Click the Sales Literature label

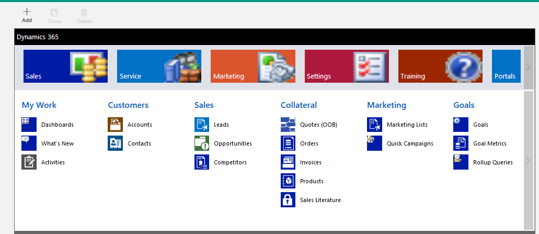pyautogui.click(x=320, y=199)
